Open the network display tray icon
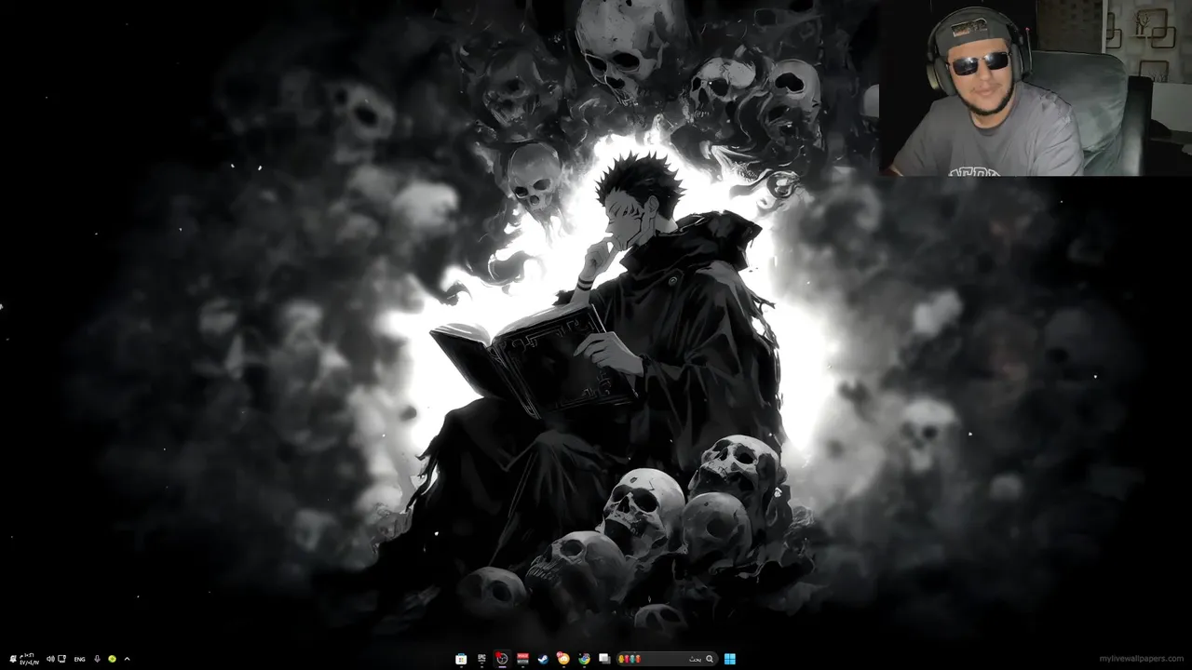This screenshot has width=1192, height=670. coord(61,659)
